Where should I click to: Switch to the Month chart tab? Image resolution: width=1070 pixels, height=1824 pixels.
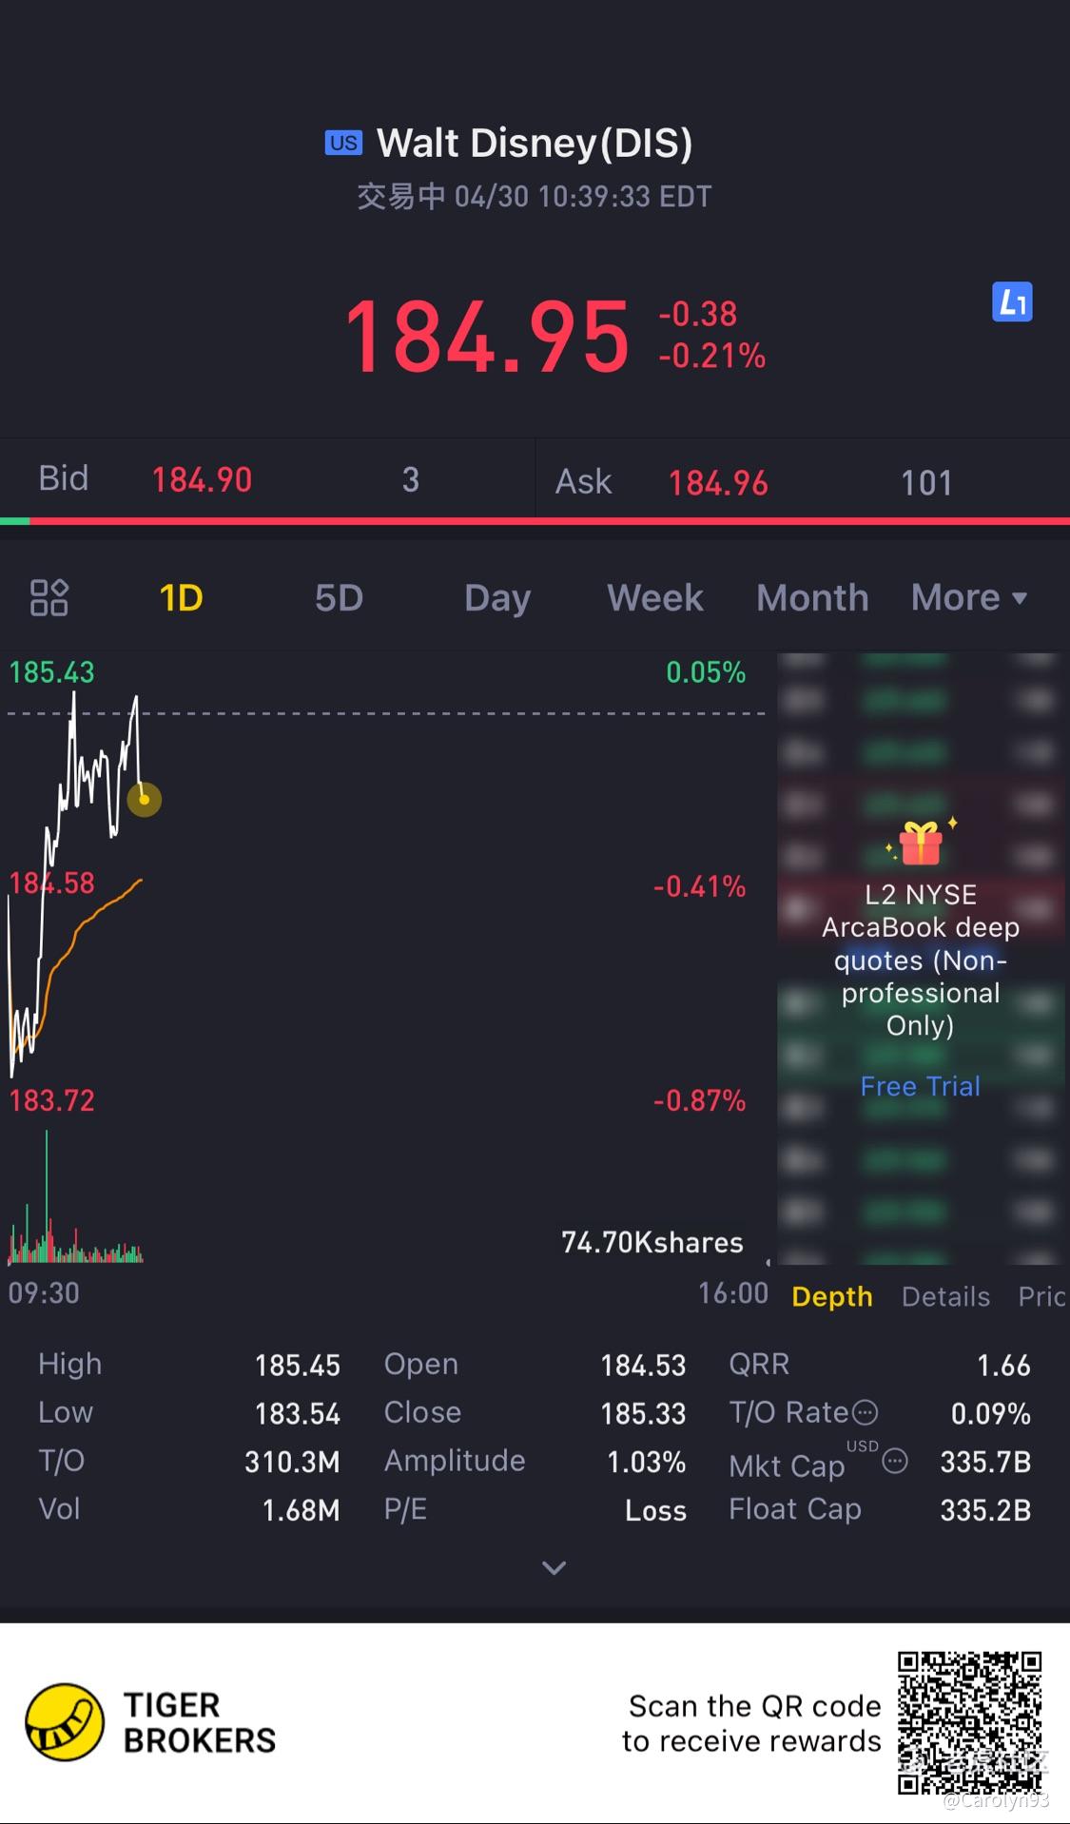tap(812, 597)
